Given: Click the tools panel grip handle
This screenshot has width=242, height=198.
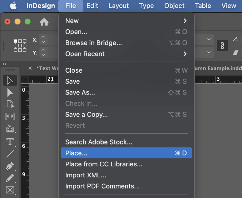Looking at the screenshot, I should 10,70.
